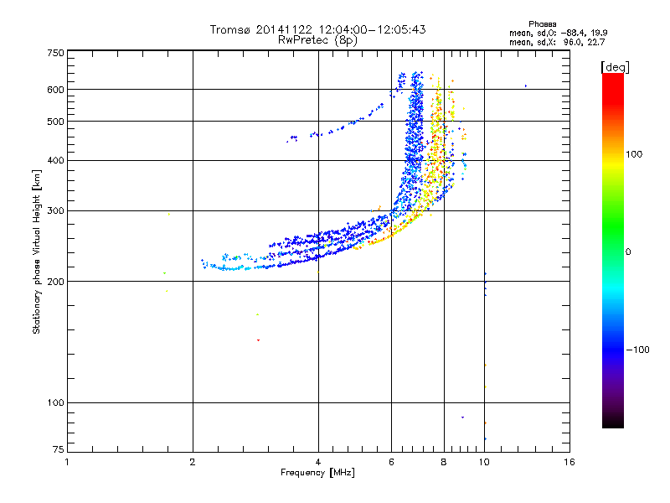Click the "Phases" header label
The width and height of the screenshot is (670, 503).
[542, 24]
